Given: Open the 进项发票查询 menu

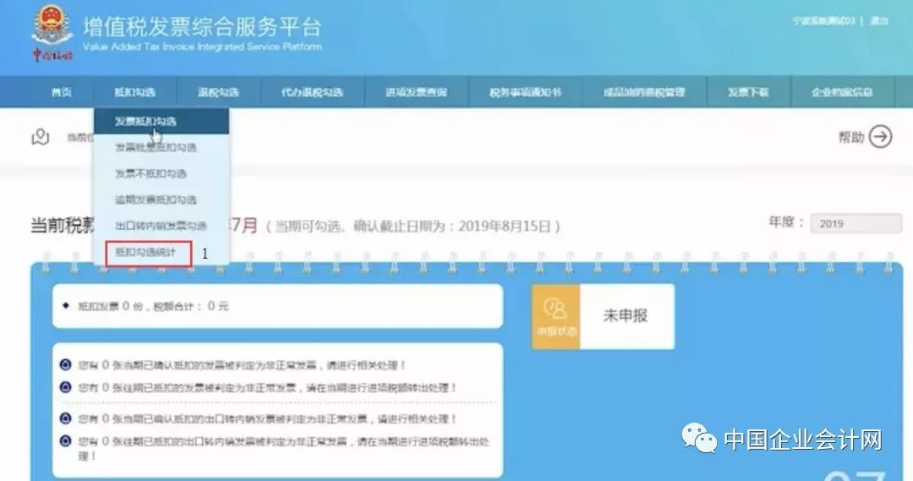Looking at the screenshot, I should pos(416,92).
